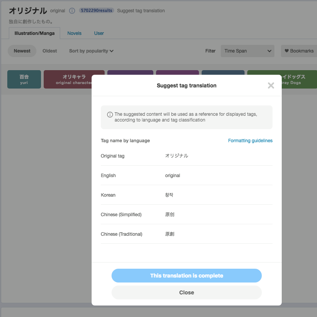Click the info icon in the dialog notice
The height and width of the screenshot is (317, 317).
[110, 115]
